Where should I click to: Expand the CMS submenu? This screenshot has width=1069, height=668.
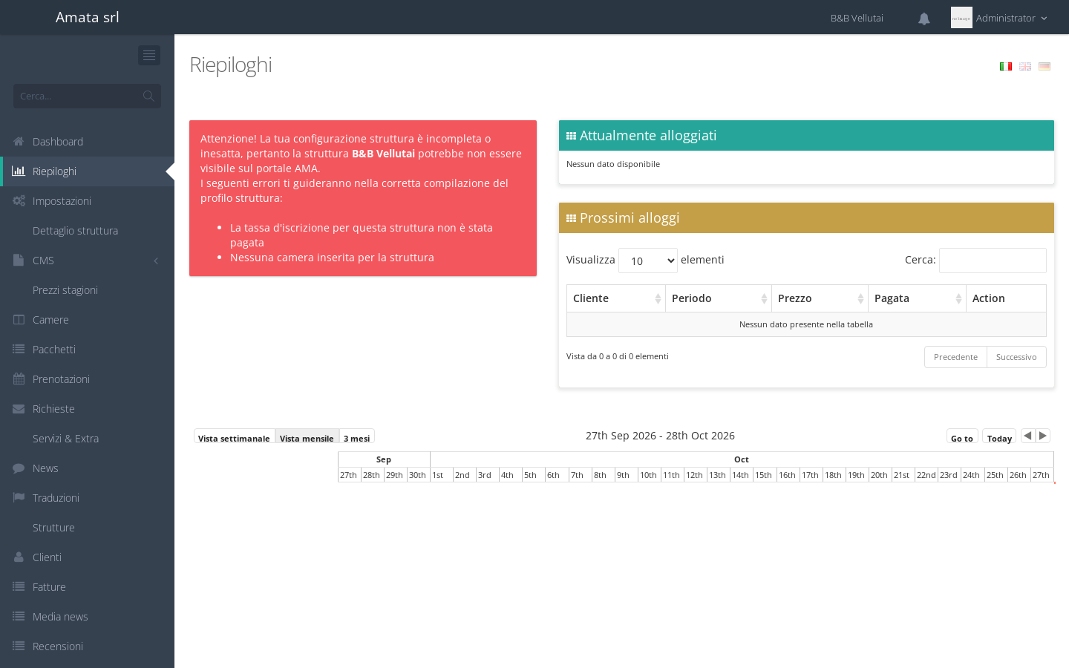pos(88,261)
